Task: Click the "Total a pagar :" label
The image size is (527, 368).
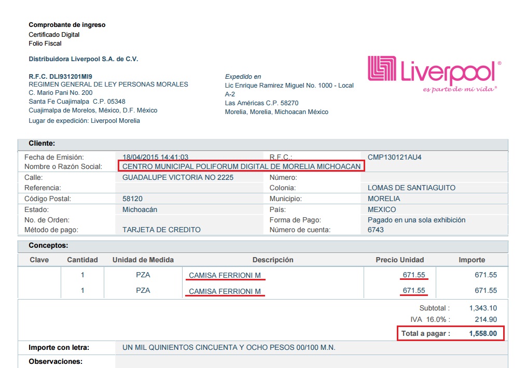Action: point(426,334)
